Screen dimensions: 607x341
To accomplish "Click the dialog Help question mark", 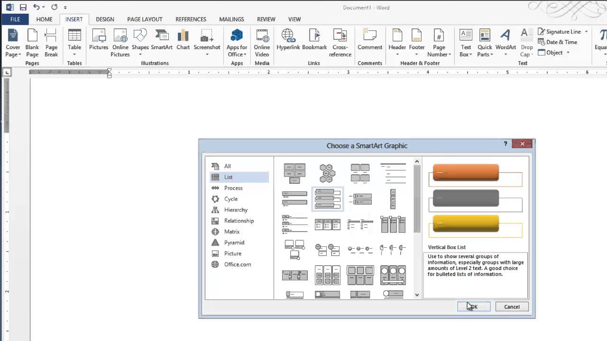I will (505, 144).
